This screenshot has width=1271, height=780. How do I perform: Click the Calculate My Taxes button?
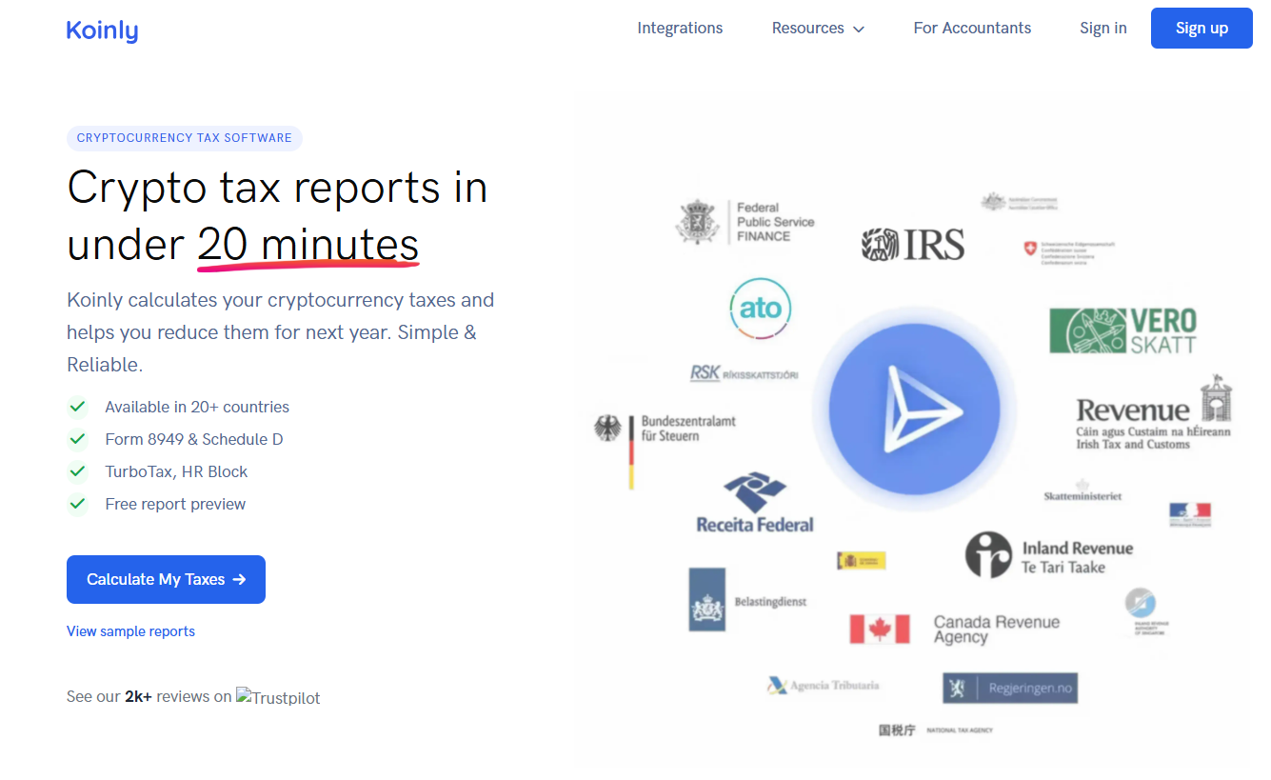166,579
